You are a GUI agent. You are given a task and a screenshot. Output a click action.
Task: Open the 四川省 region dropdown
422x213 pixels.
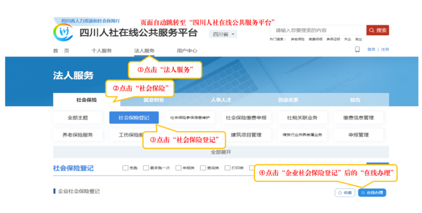click(223, 34)
